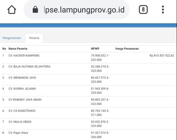The image size is (177, 140).
Task: Open the tab switcher showing 8 tabs
Action: click(x=143, y=10)
